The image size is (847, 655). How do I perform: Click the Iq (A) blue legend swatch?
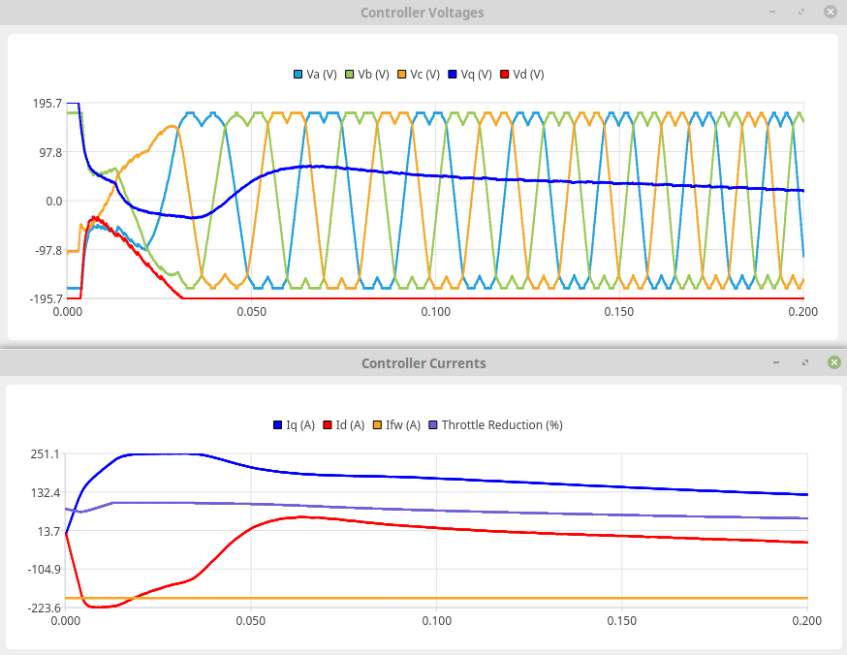point(278,424)
